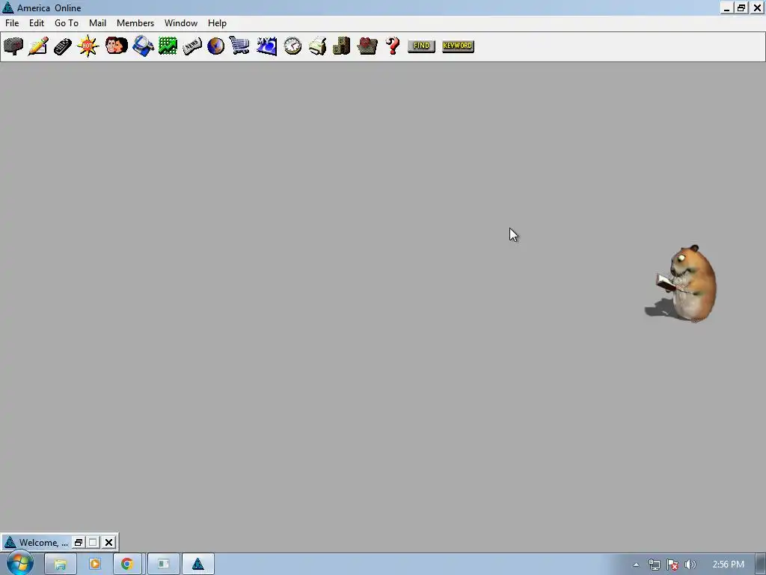766x575 pixels.
Task: Open the Personal Filing Cabinet icon
Action: pos(341,46)
